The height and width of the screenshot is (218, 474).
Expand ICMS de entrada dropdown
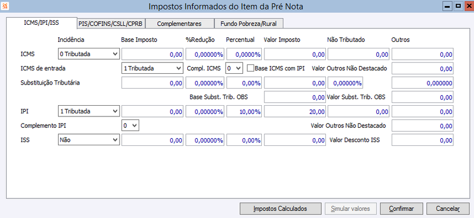(x=152, y=68)
